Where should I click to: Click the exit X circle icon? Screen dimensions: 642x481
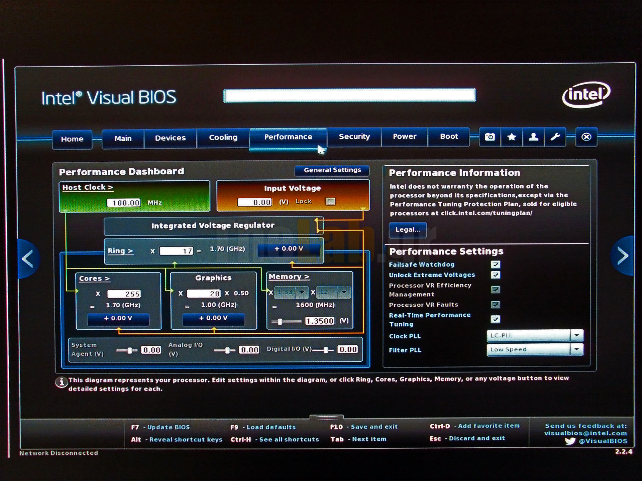(586, 137)
